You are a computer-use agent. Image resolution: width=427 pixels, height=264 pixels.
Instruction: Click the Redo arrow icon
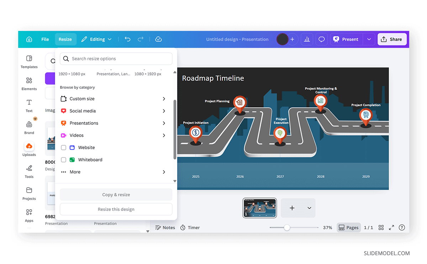coord(141,39)
